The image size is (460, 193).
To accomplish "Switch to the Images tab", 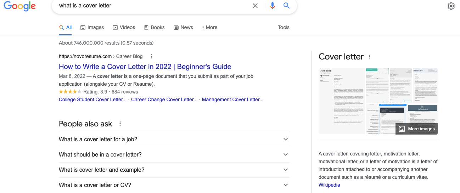I will pos(92,27).
